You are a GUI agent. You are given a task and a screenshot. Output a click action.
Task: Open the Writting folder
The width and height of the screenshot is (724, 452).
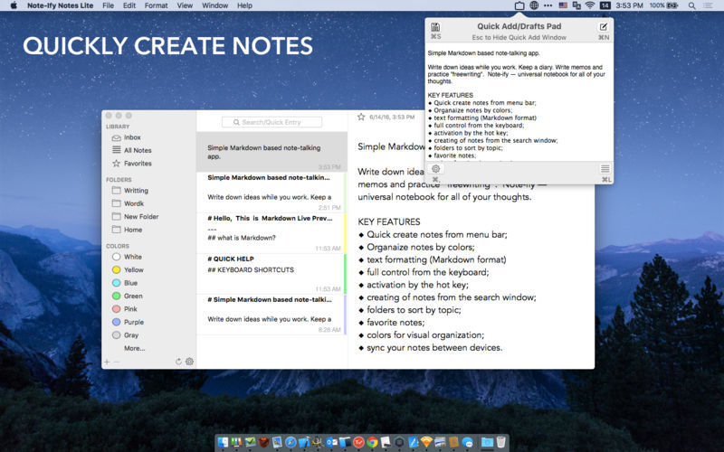point(136,191)
